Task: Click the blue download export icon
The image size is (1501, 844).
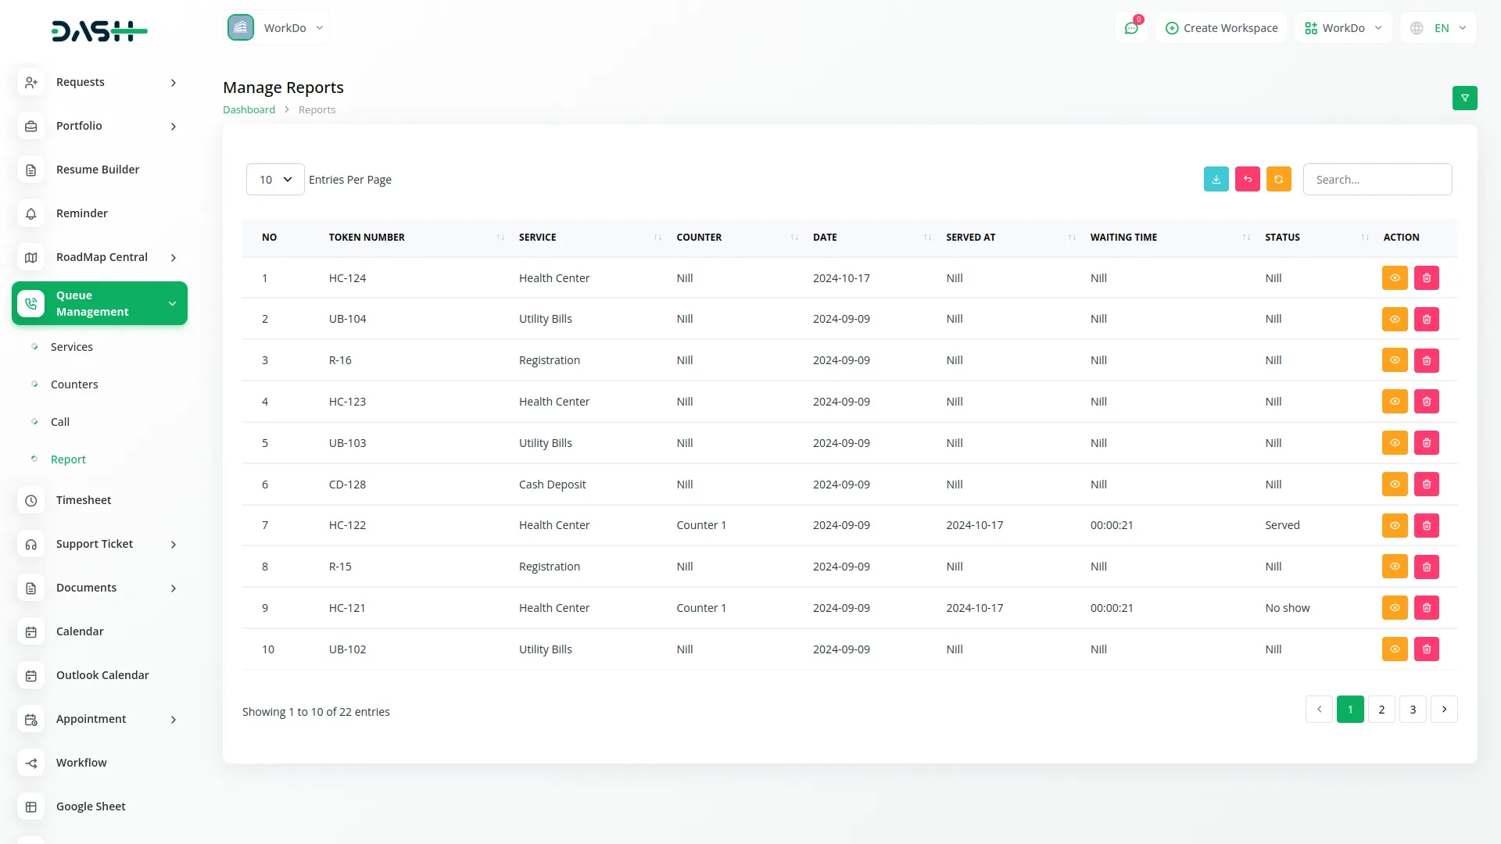Action: click(x=1216, y=179)
